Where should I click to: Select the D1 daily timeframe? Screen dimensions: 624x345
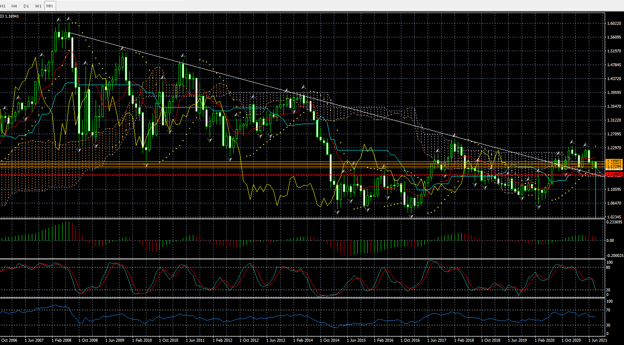pyautogui.click(x=26, y=6)
